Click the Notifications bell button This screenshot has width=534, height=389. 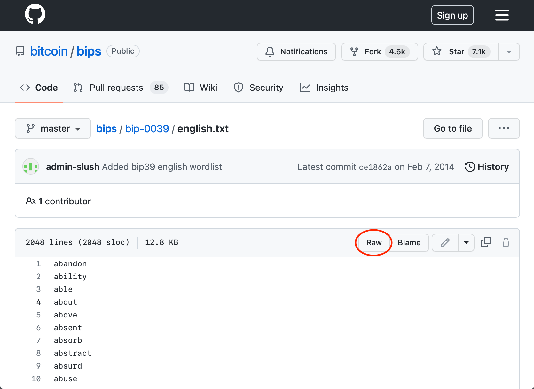(x=296, y=52)
